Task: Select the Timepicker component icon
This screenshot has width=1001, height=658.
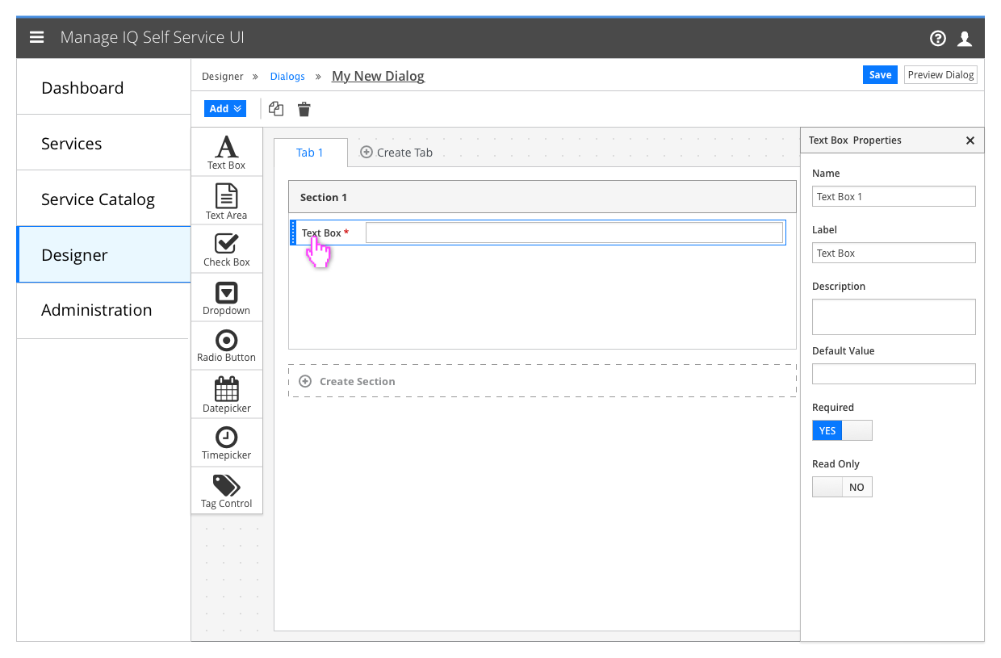Action: point(226,442)
